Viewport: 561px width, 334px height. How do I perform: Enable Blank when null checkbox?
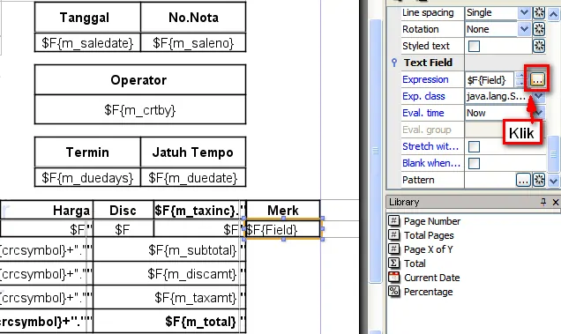click(x=474, y=163)
